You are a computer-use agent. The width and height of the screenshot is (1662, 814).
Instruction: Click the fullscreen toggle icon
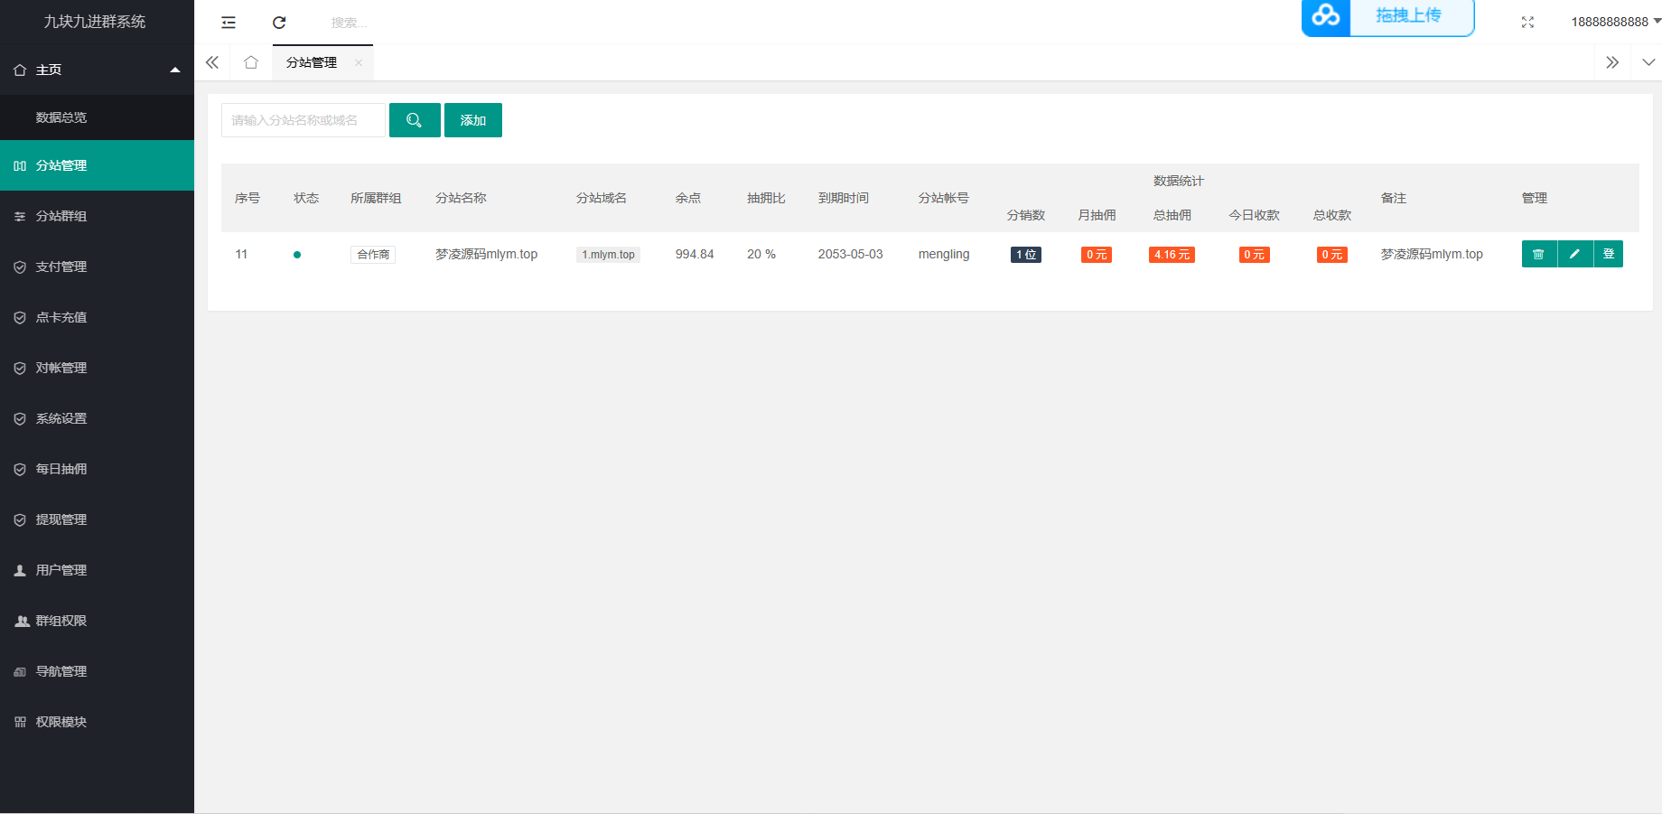(1527, 23)
